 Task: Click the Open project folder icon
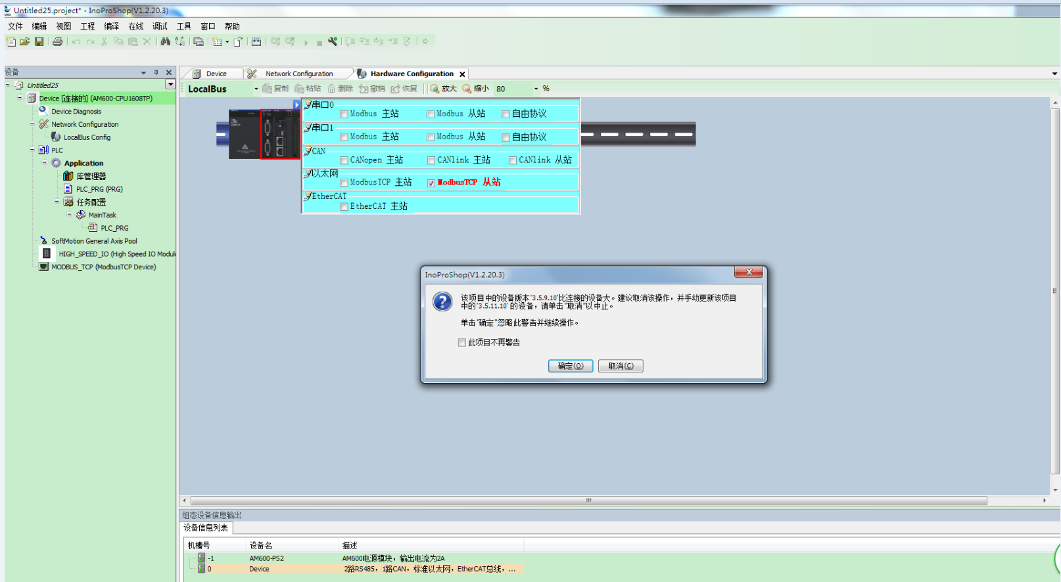25,41
